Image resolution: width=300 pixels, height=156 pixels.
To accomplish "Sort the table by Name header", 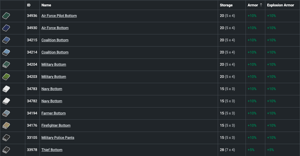I will click(46, 5).
